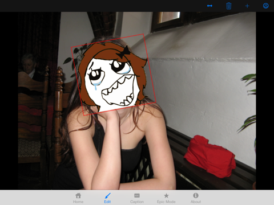The width and height of the screenshot is (274, 205).
Task: Open the Caption tab
Action: (137, 198)
